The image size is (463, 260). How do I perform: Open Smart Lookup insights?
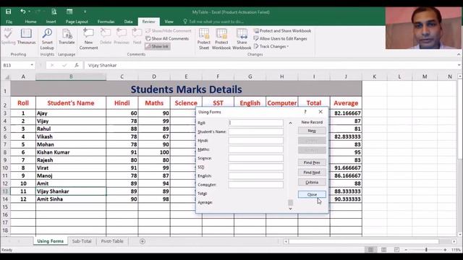[47, 39]
